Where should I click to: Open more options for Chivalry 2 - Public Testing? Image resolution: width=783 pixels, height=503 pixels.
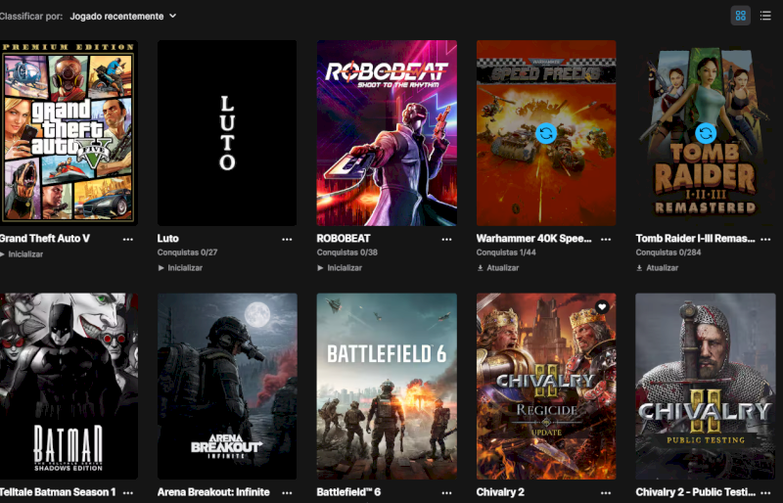765,493
